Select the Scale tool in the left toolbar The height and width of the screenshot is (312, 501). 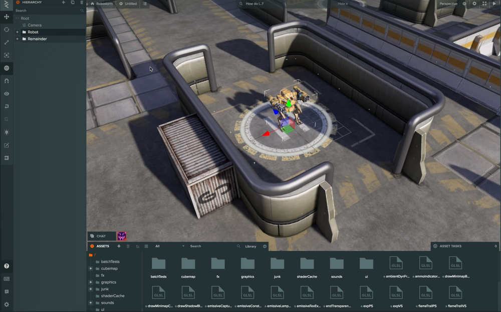pyautogui.click(x=7, y=42)
